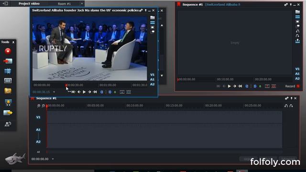Viewport: 306px width, 172px height.
Task: Toggle the A1 track in Sequence #1 viewer
Action: click(x=297, y=74)
